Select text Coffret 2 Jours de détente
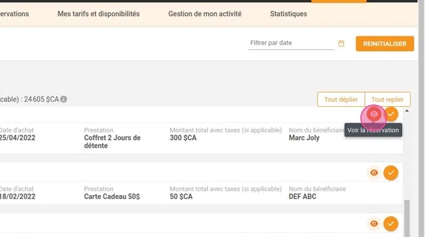This screenshot has height=237, width=425. pyautogui.click(x=112, y=142)
